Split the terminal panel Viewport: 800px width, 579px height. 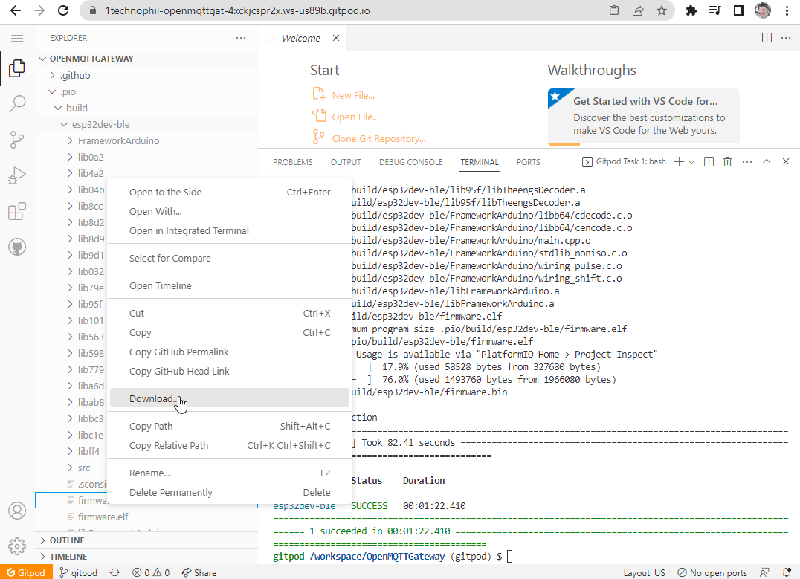(x=709, y=162)
